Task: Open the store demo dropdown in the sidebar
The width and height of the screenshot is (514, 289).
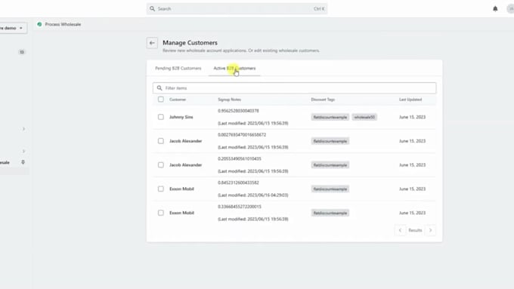Action: pos(12,28)
